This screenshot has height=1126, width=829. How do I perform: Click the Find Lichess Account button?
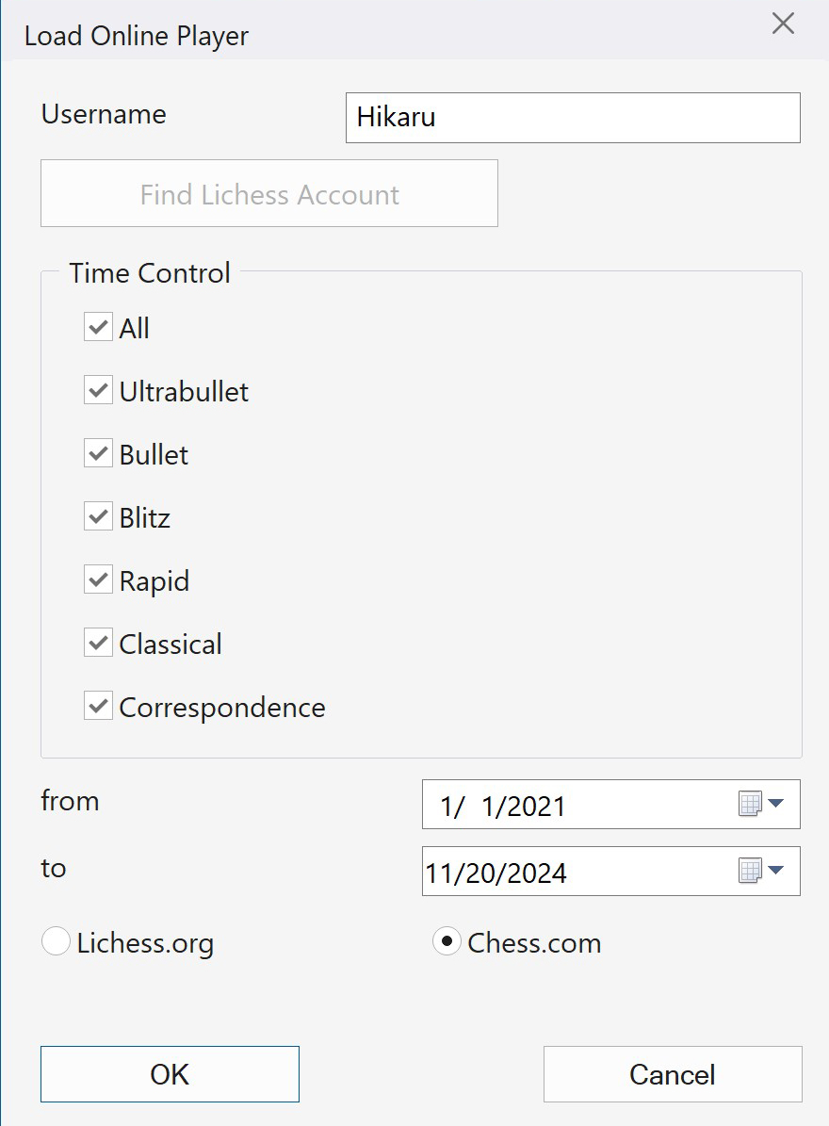[269, 194]
